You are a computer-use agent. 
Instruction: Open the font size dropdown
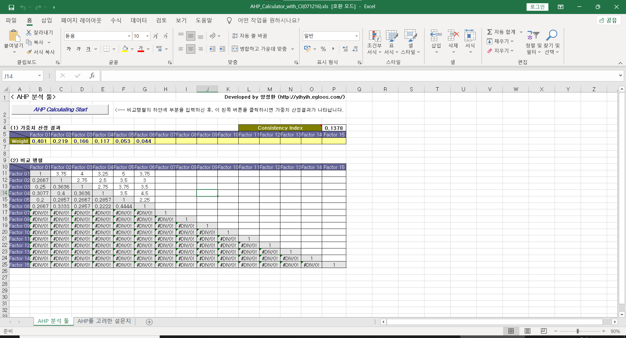[148, 36]
